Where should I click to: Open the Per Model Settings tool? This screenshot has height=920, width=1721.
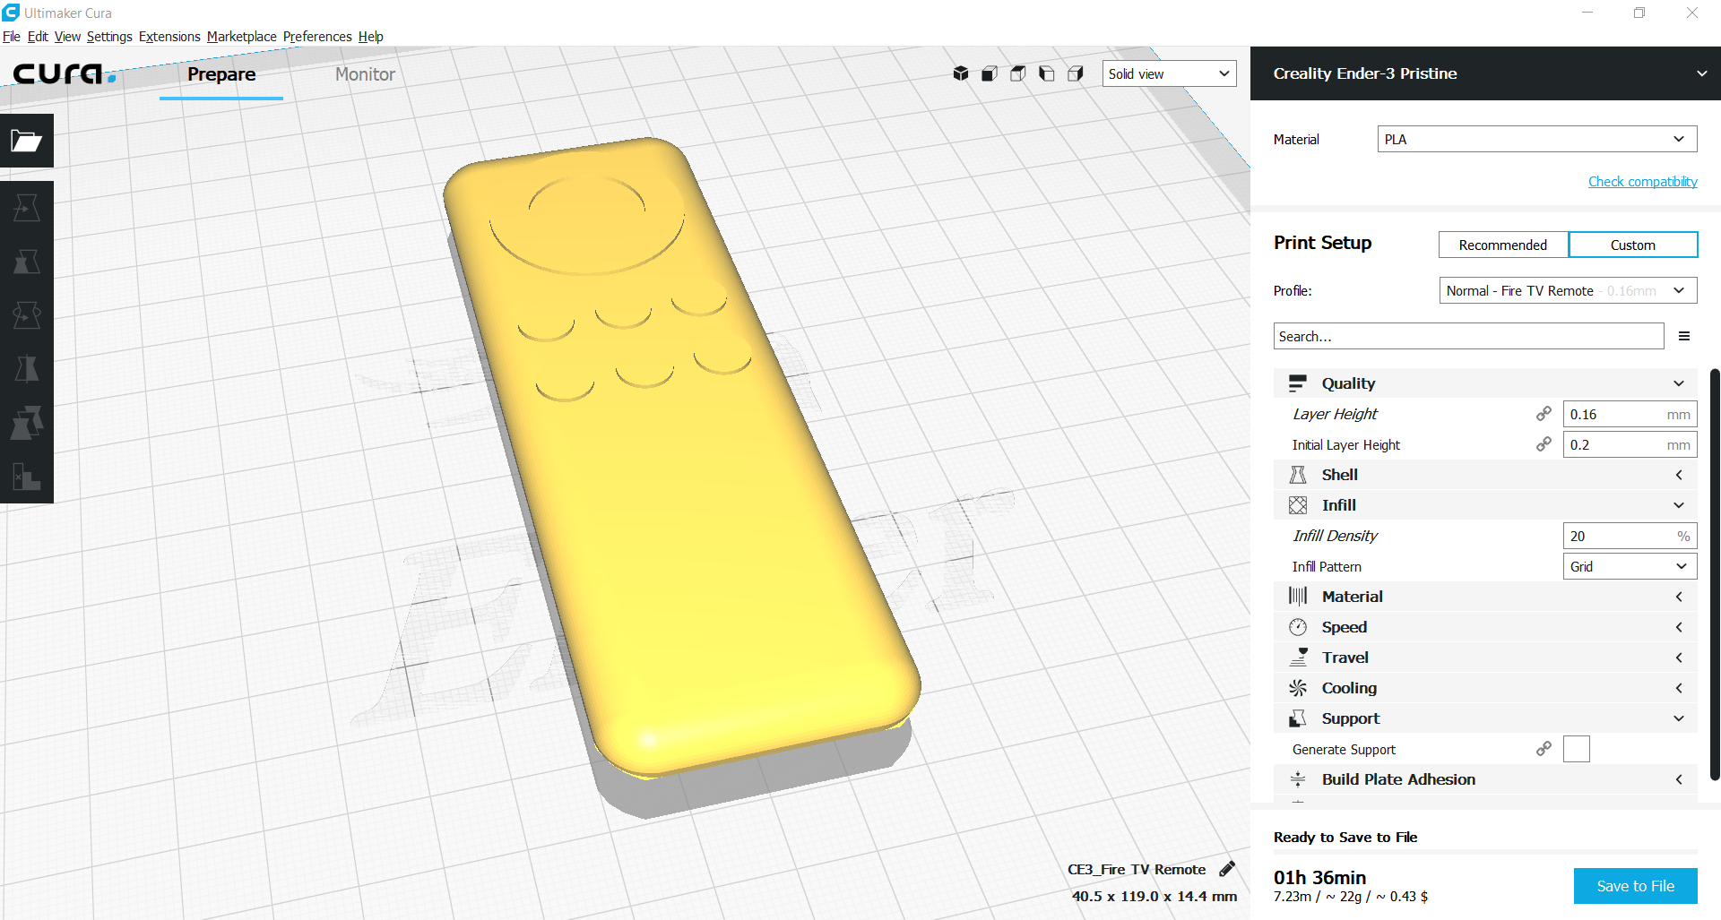[x=27, y=423]
